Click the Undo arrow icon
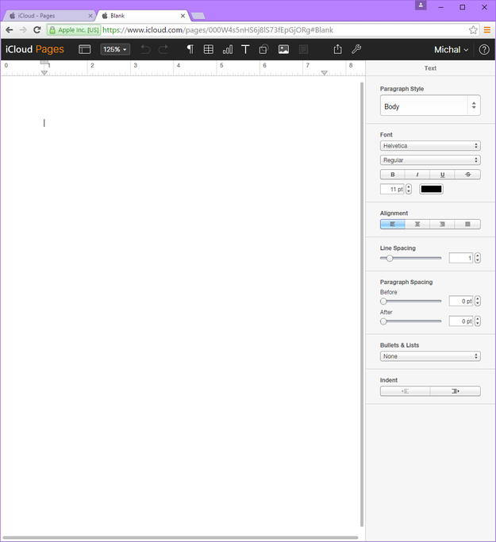This screenshot has width=496, height=542. pyautogui.click(x=145, y=49)
